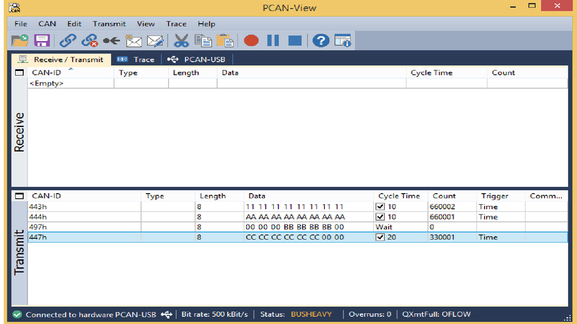The height and width of the screenshot is (324, 577).
Task: Click Bit rate: 500 kBit/s
Action: point(214,314)
